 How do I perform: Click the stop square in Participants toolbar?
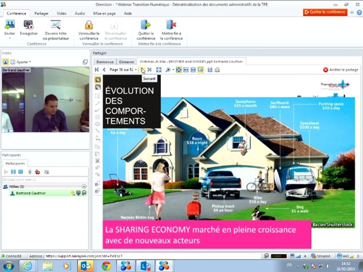pyautogui.click(x=20, y=172)
